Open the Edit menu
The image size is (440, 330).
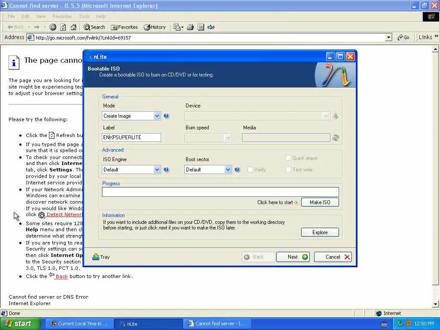[25, 16]
